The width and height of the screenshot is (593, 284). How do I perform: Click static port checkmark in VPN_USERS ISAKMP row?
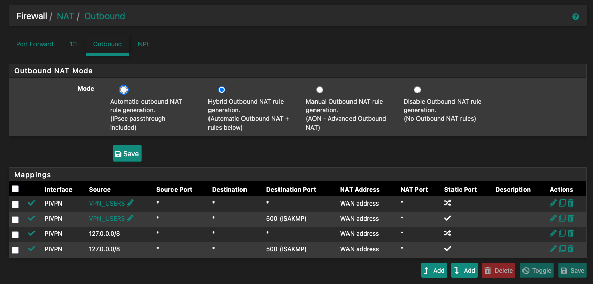click(x=448, y=218)
